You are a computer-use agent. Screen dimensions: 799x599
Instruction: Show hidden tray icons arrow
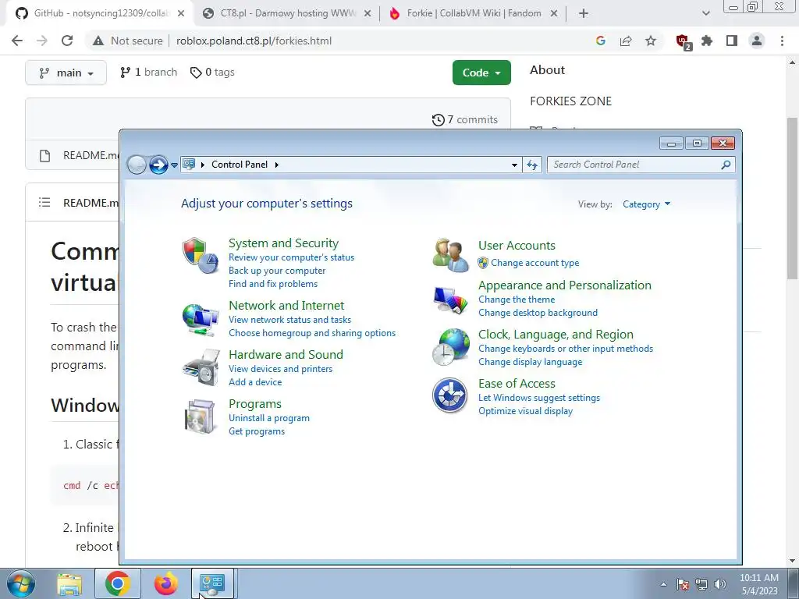tap(663, 584)
